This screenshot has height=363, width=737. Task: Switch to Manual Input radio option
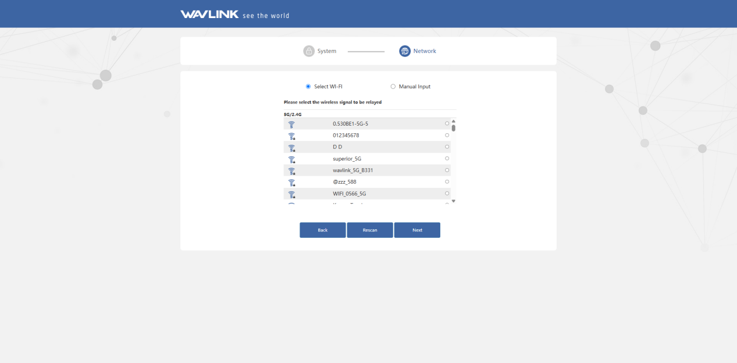click(393, 87)
